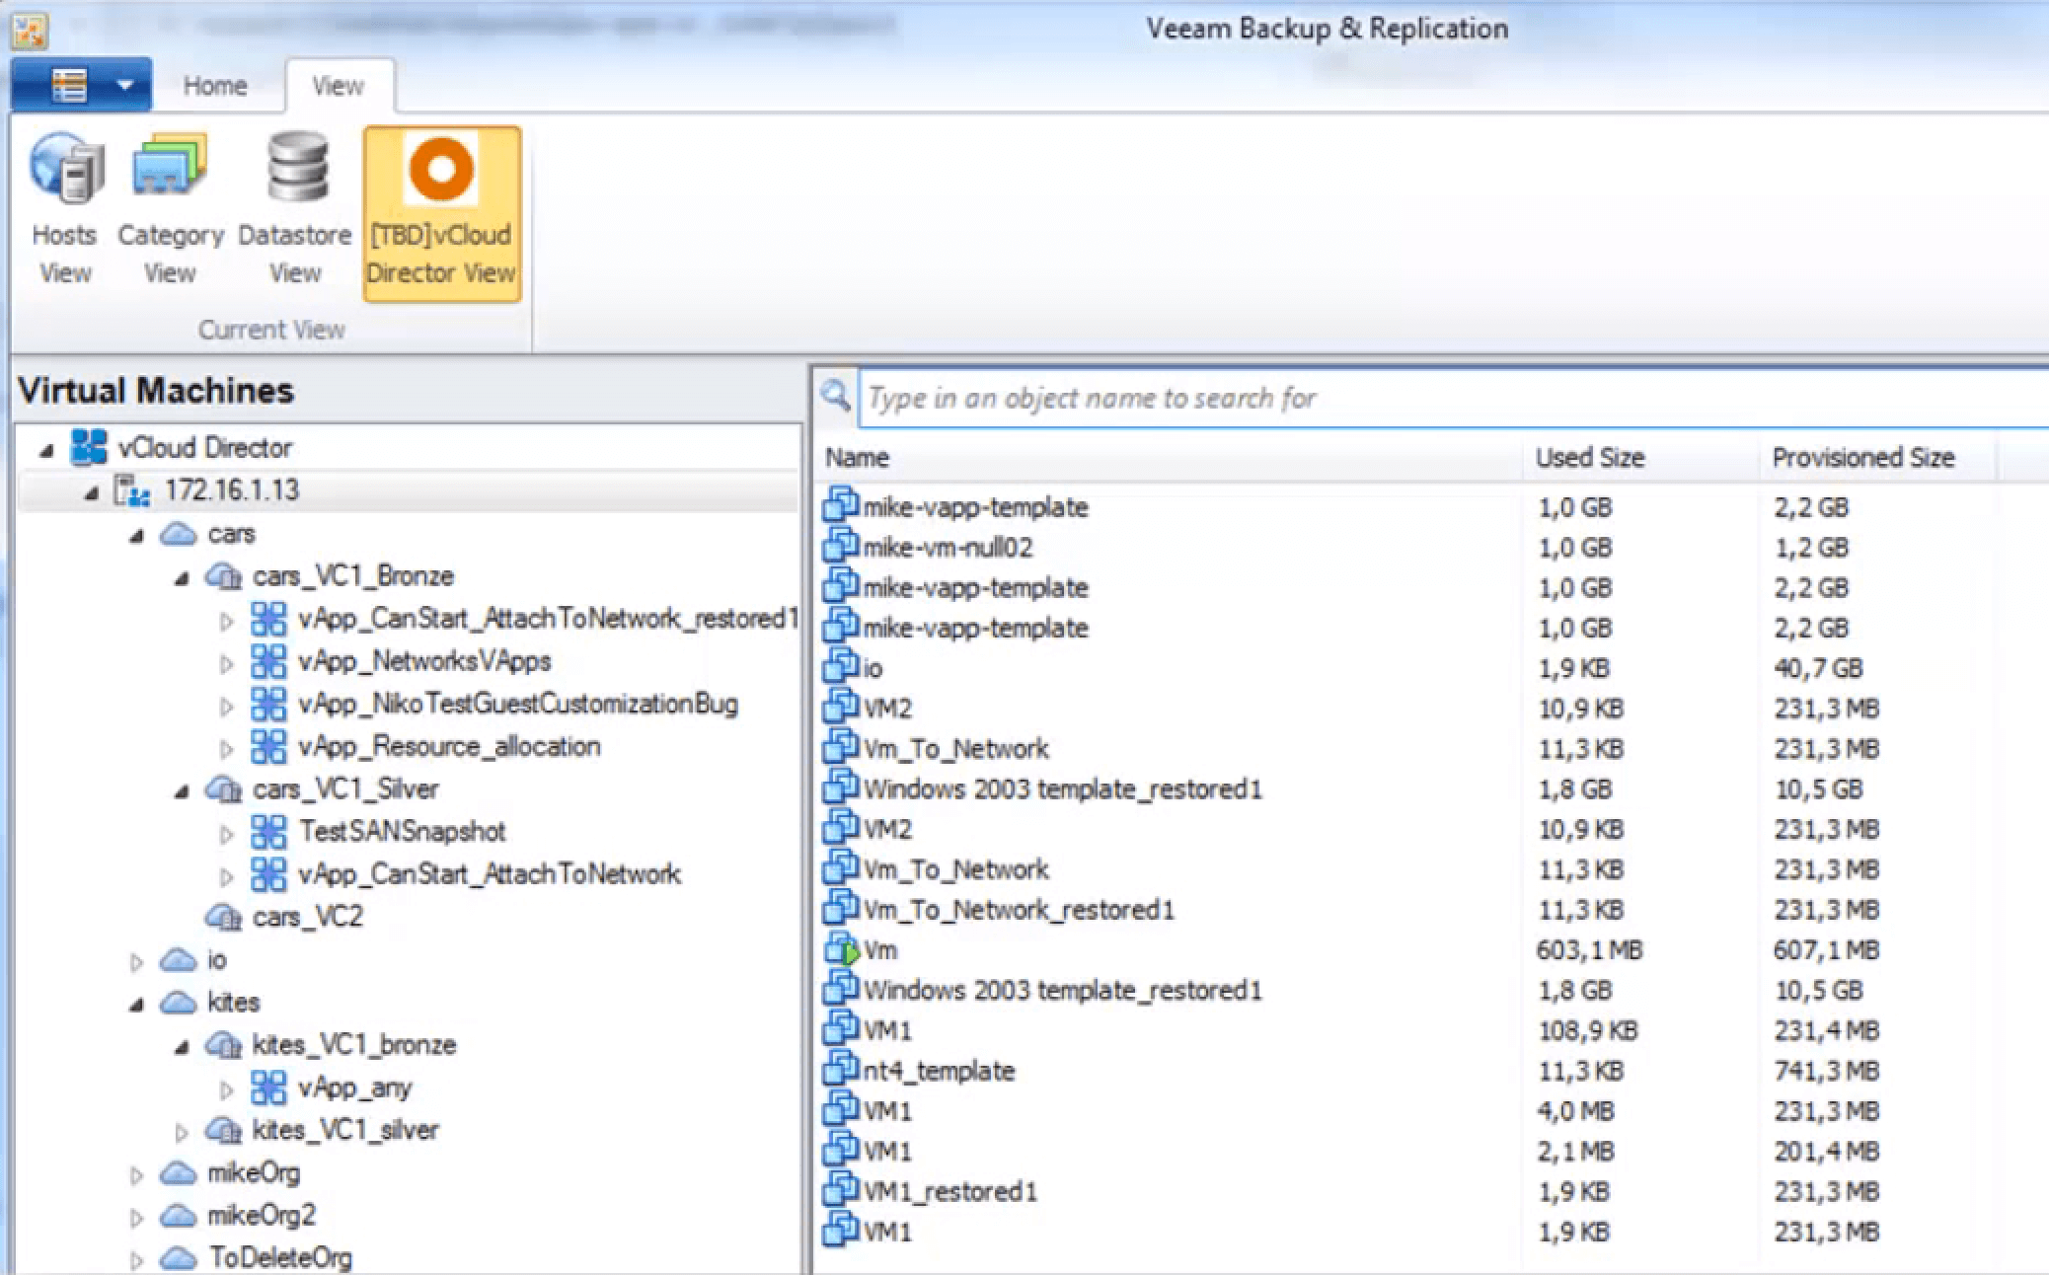Image resolution: width=2049 pixels, height=1275 pixels.
Task: Open the main application menu dropdown
Action: [82, 85]
